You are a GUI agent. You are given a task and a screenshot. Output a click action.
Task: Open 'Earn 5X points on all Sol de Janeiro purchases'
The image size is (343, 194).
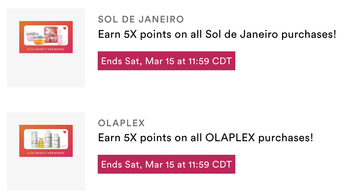pyautogui.click(x=217, y=34)
